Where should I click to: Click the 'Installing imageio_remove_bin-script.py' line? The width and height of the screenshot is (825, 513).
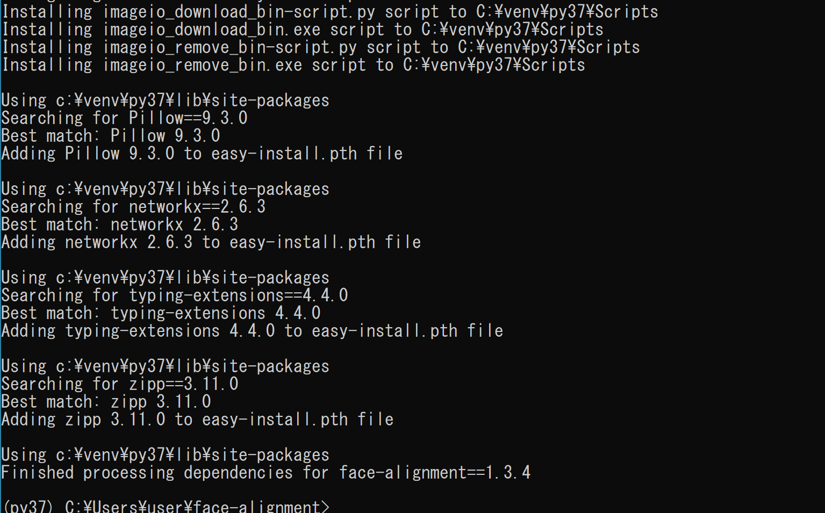tap(321, 47)
